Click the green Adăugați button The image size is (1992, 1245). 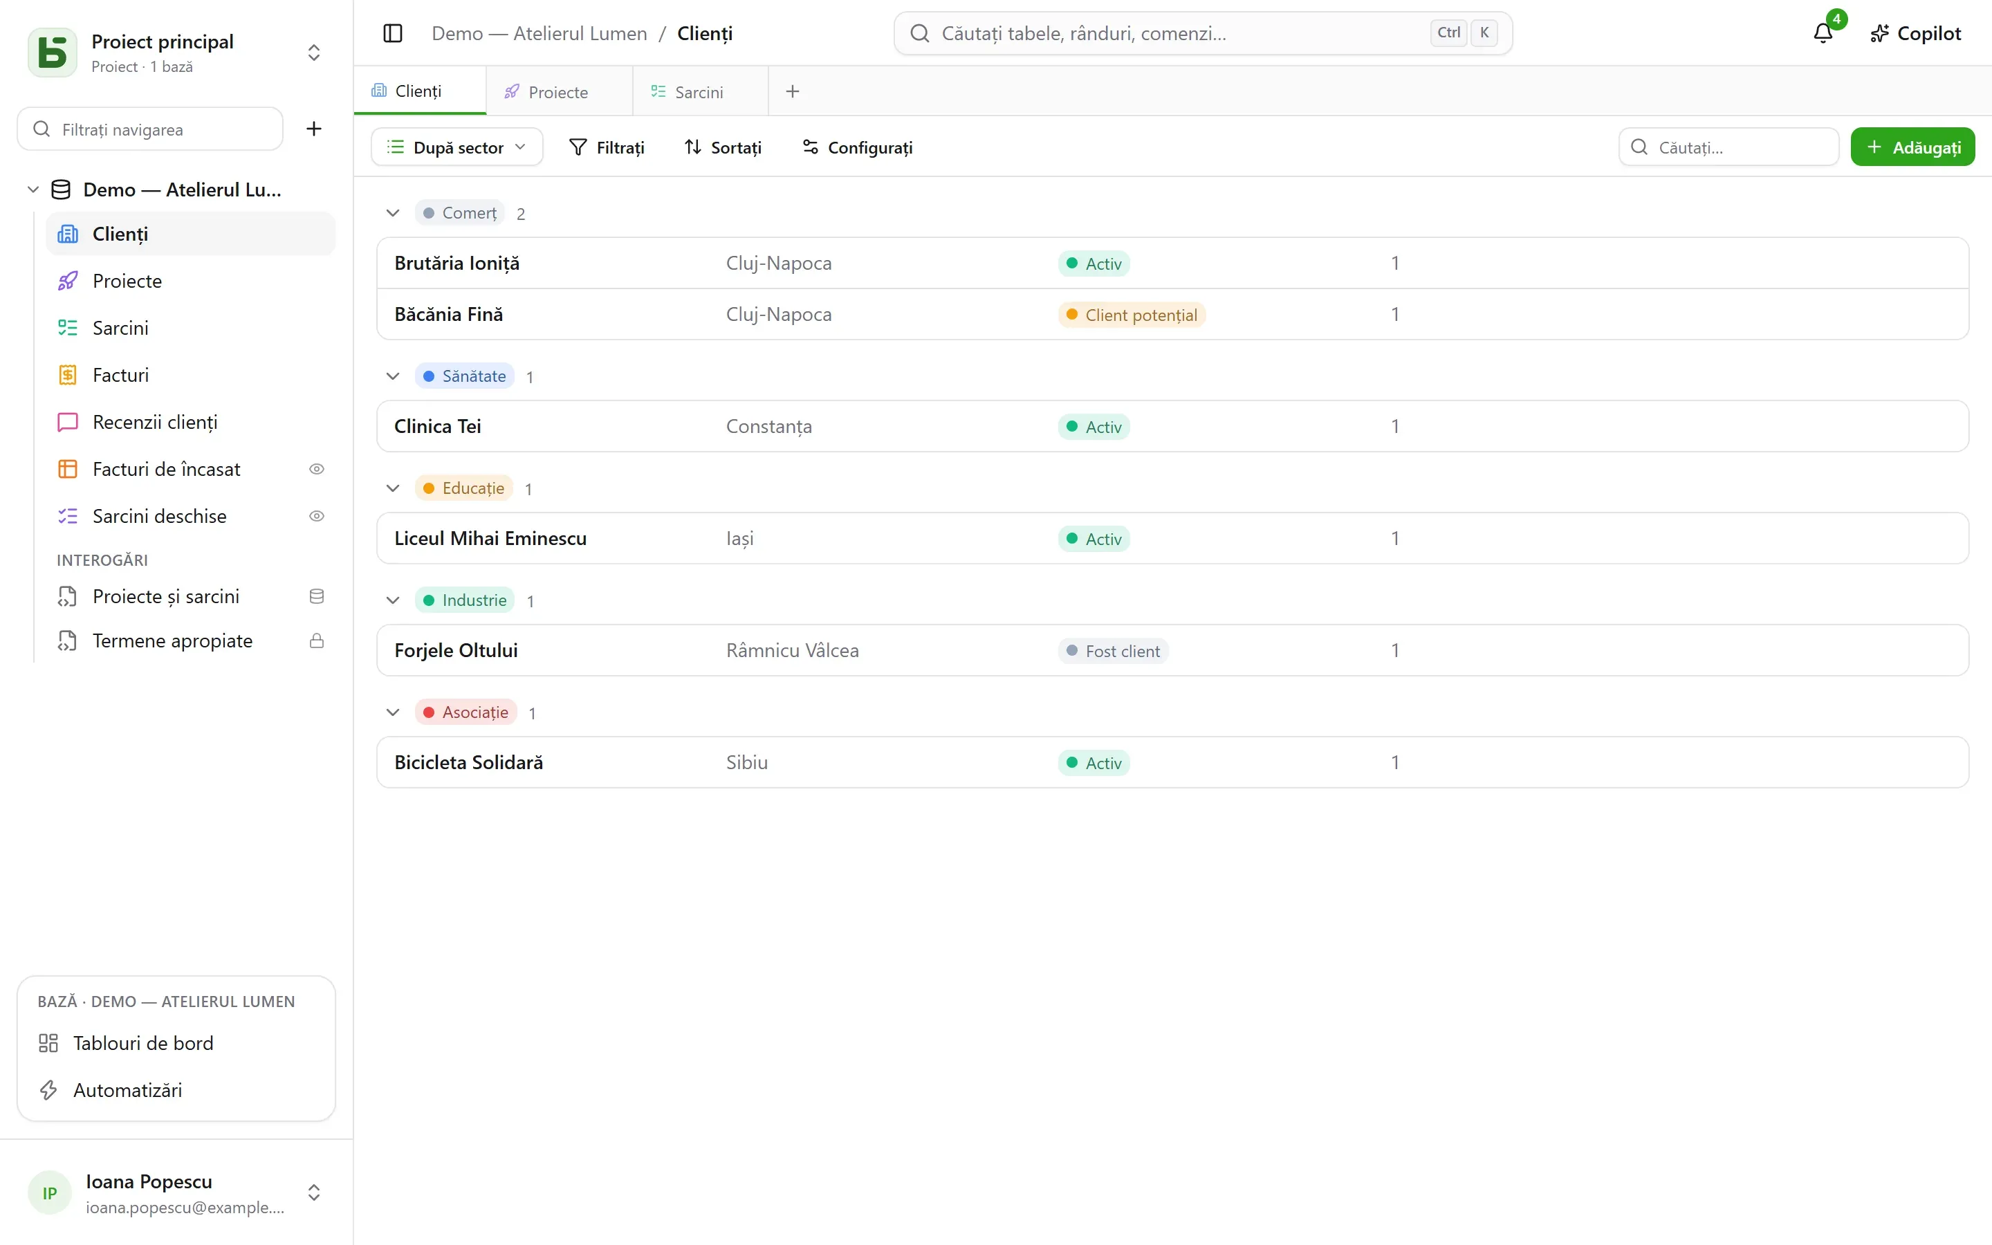pos(1912,147)
